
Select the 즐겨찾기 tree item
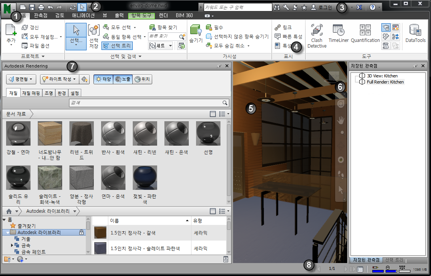[23, 226]
